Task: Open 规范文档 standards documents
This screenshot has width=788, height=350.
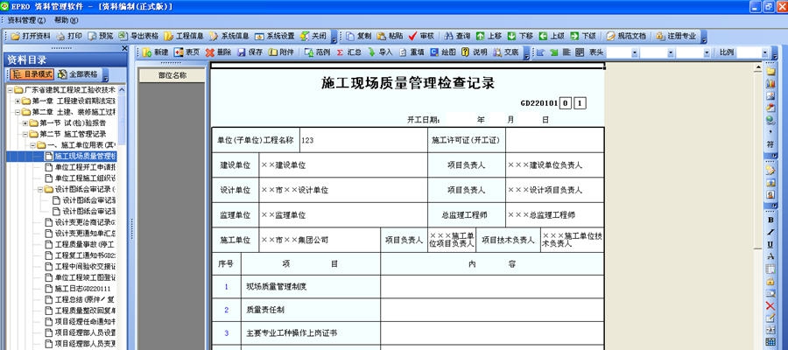Action: tap(626, 36)
